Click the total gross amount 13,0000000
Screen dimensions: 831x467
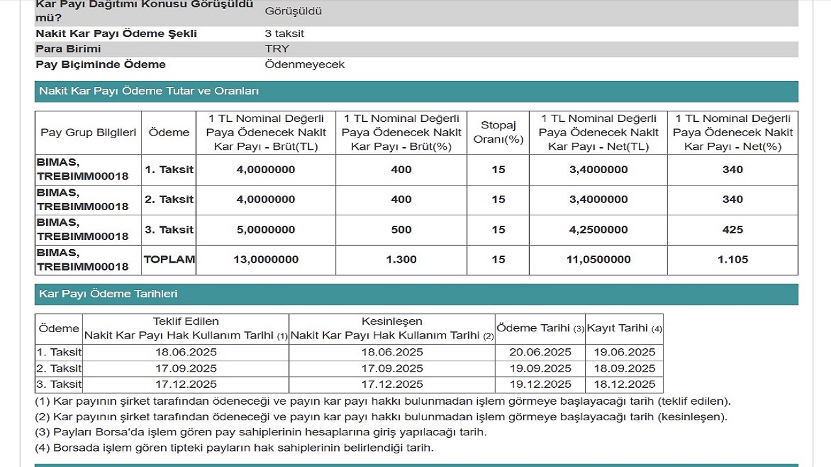click(266, 259)
